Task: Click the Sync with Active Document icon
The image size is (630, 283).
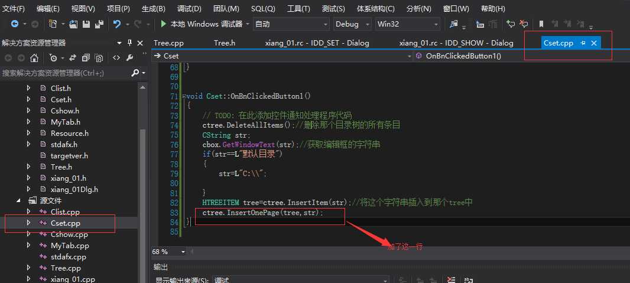Action: [73, 58]
